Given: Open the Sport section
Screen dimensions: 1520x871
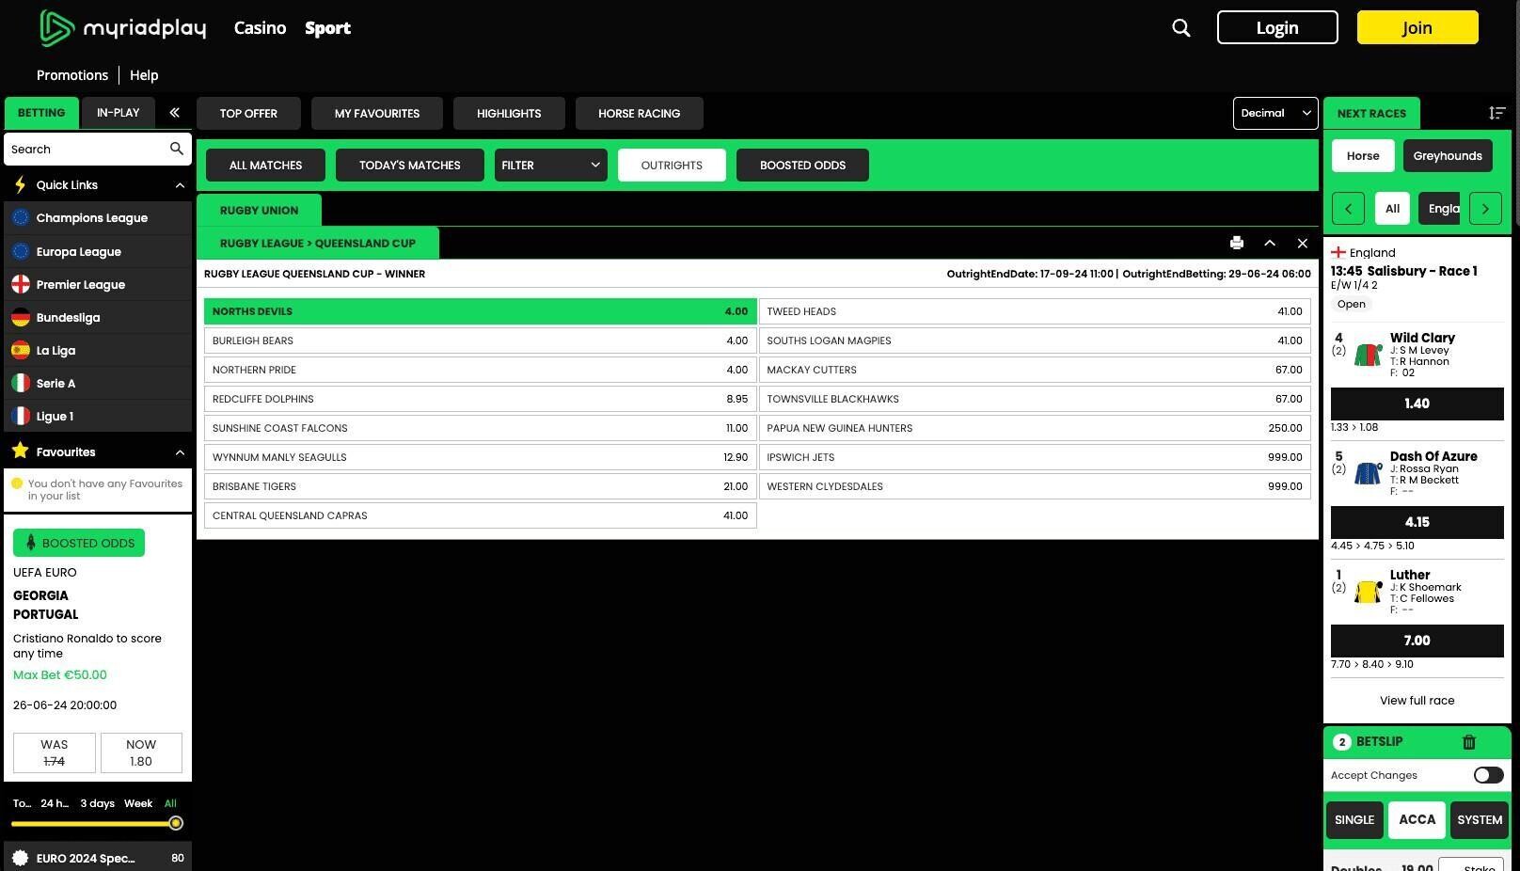Looking at the screenshot, I should pos(327,28).
